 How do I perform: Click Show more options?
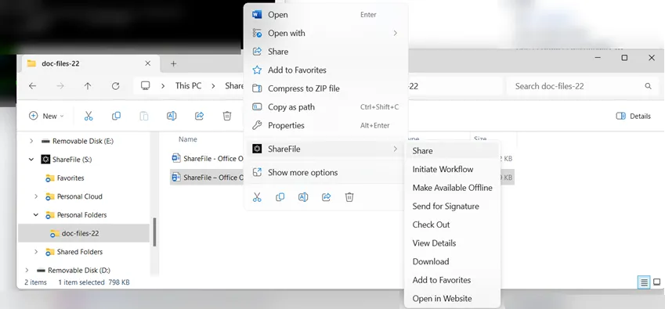326,173
